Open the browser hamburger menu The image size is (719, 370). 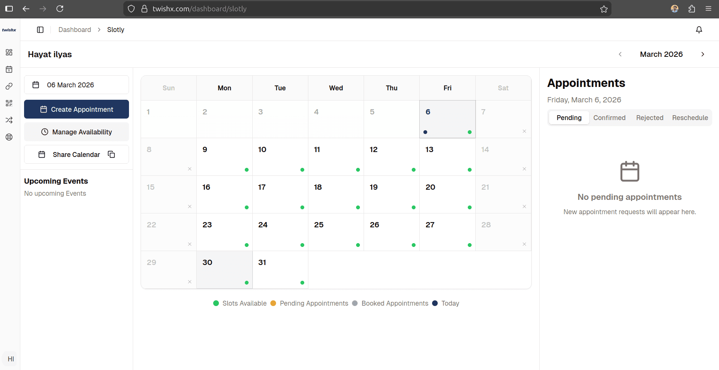(708, 9)
